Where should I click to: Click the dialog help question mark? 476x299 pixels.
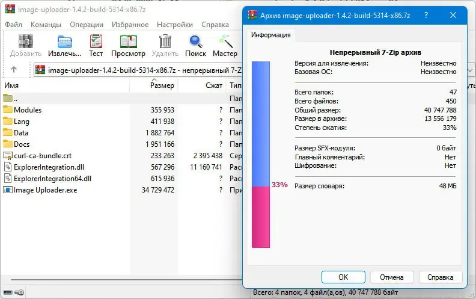(426, 15)
